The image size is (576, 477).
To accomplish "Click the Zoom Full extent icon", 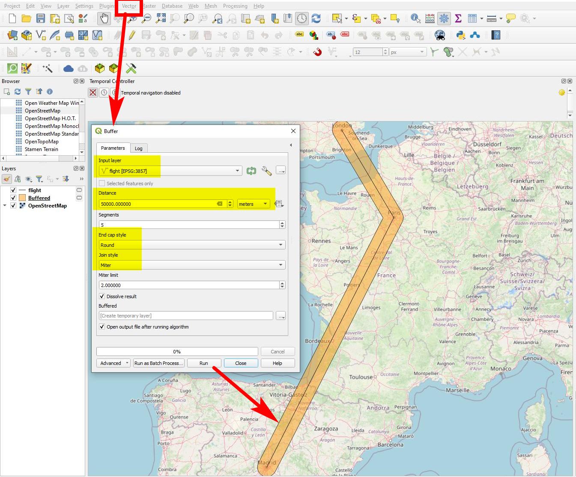I will pyautogui.click(x=161, y=18).
